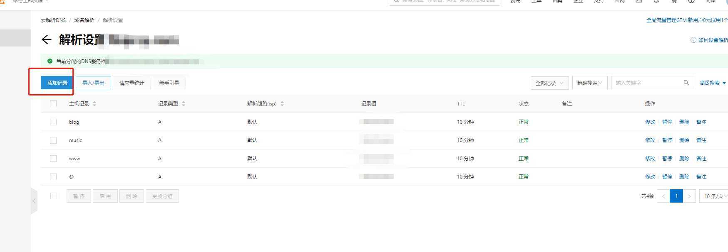The width and height of the screenshot is (728, 252).
Task: Click 修改 for the www record
Action: [x=650, y=159]
